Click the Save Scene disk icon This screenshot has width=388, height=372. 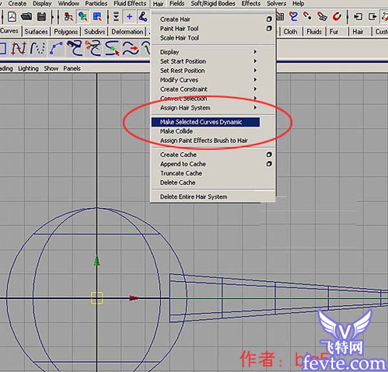point(41,17)
